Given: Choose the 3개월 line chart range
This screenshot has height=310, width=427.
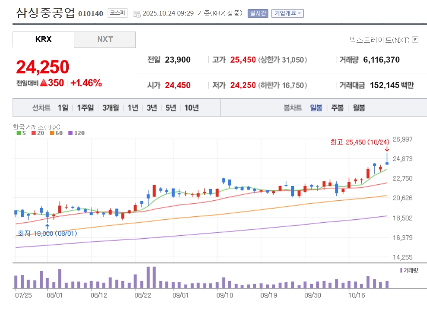Looking at the screenshot, I should pyautogui.click(x=111, y=108).
